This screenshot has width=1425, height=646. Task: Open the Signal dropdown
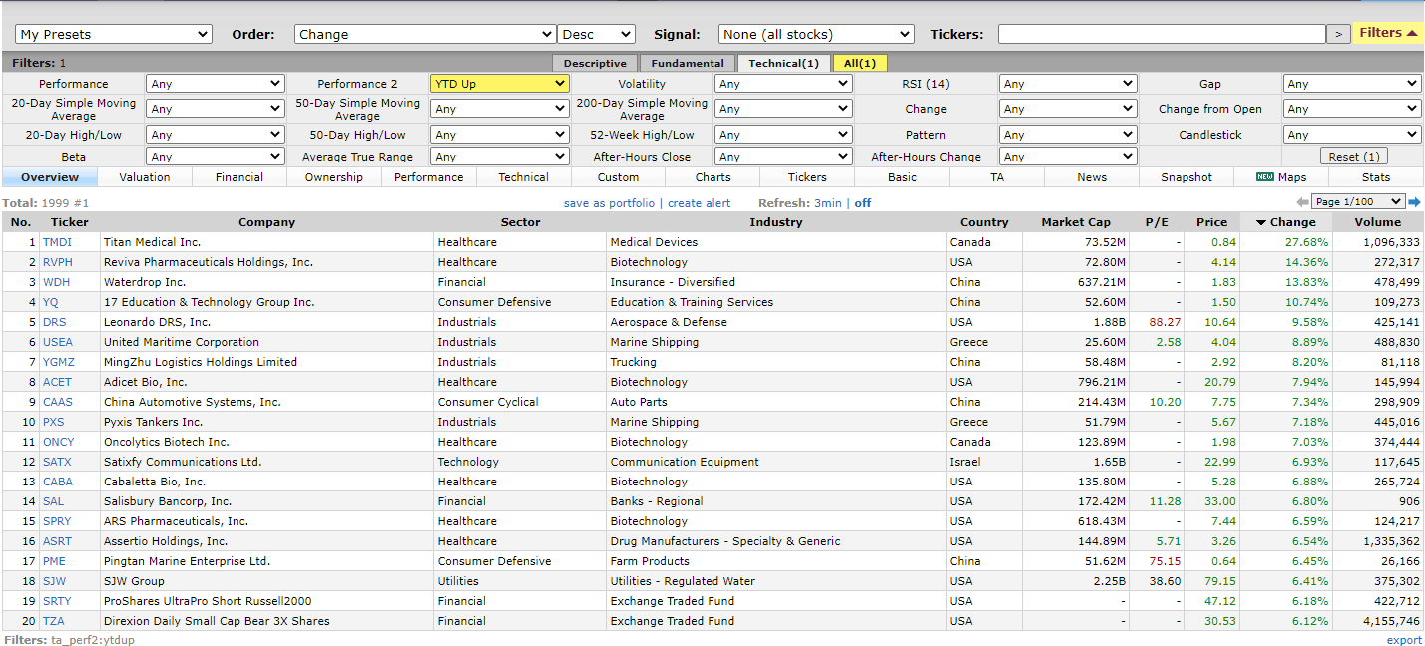(x=816, y=34)
